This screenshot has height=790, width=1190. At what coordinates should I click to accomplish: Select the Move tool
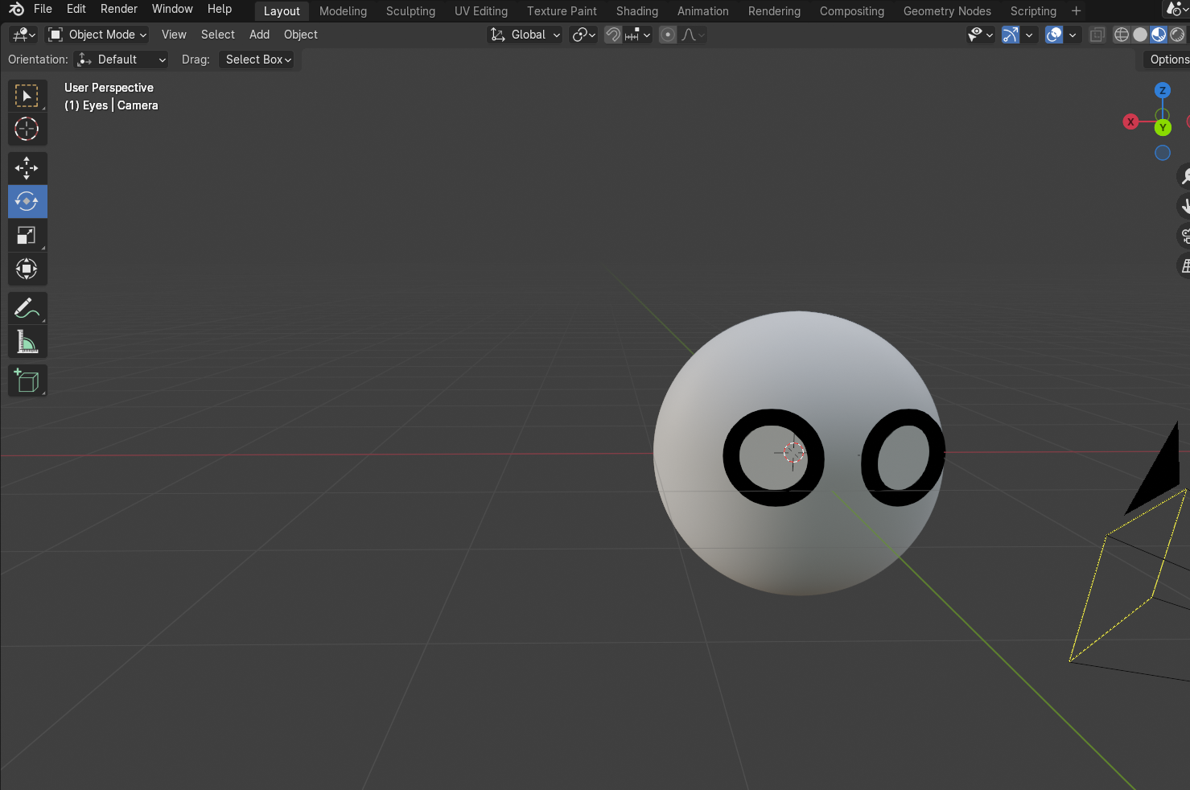pyautogui.click(x=27, y=167)
